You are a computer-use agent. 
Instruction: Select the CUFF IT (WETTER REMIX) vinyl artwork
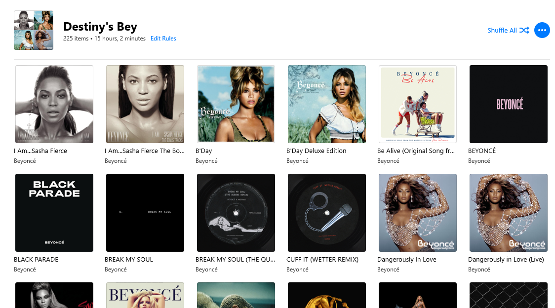(327, 213)
